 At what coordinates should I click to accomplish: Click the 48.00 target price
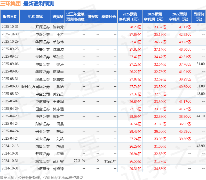point(201,94)
